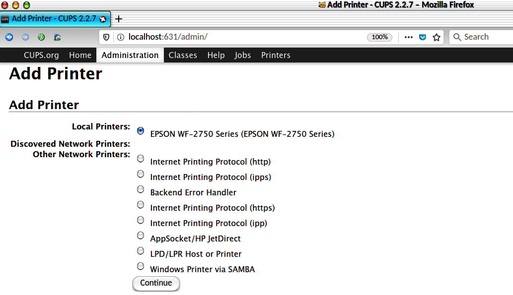The height and width of the screenshot is (295, 513).
Task: Open the Printers tab in CUPS
Action: (276, 55)
